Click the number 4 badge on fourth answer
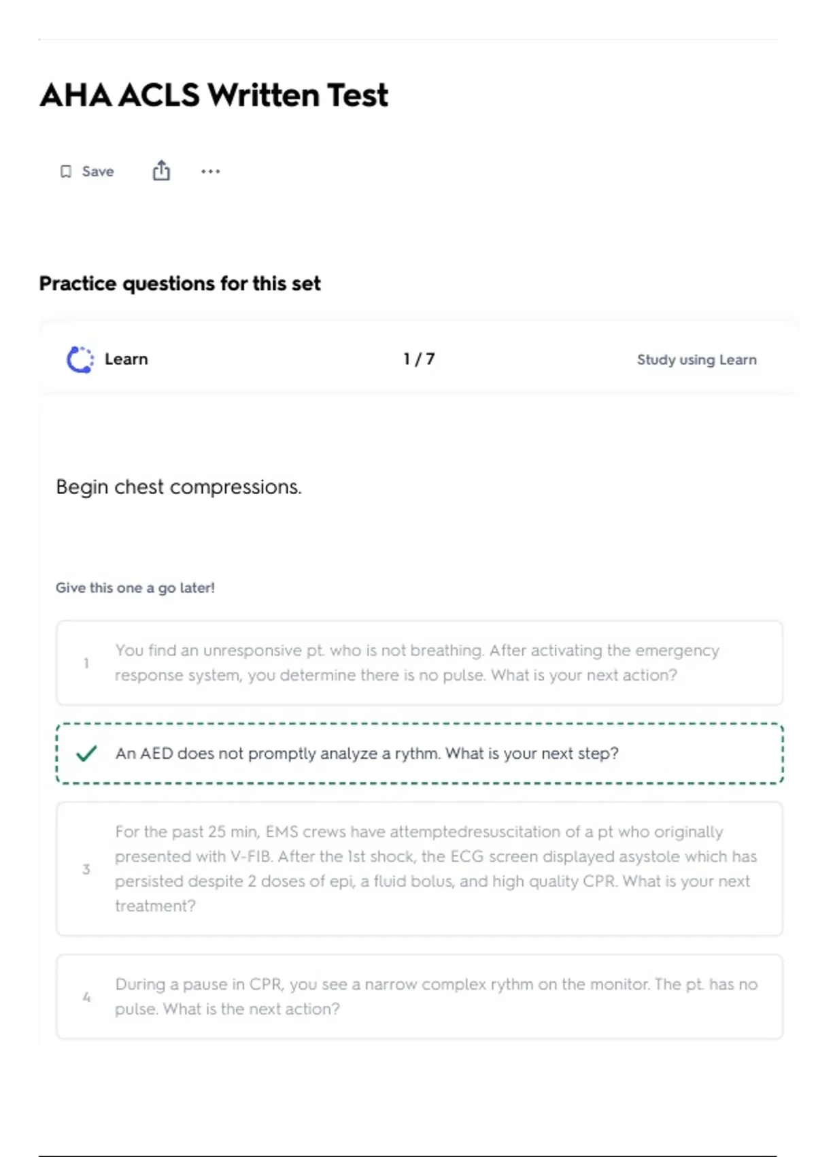Screen dimensions: 816x1157 tap(86, 997)
